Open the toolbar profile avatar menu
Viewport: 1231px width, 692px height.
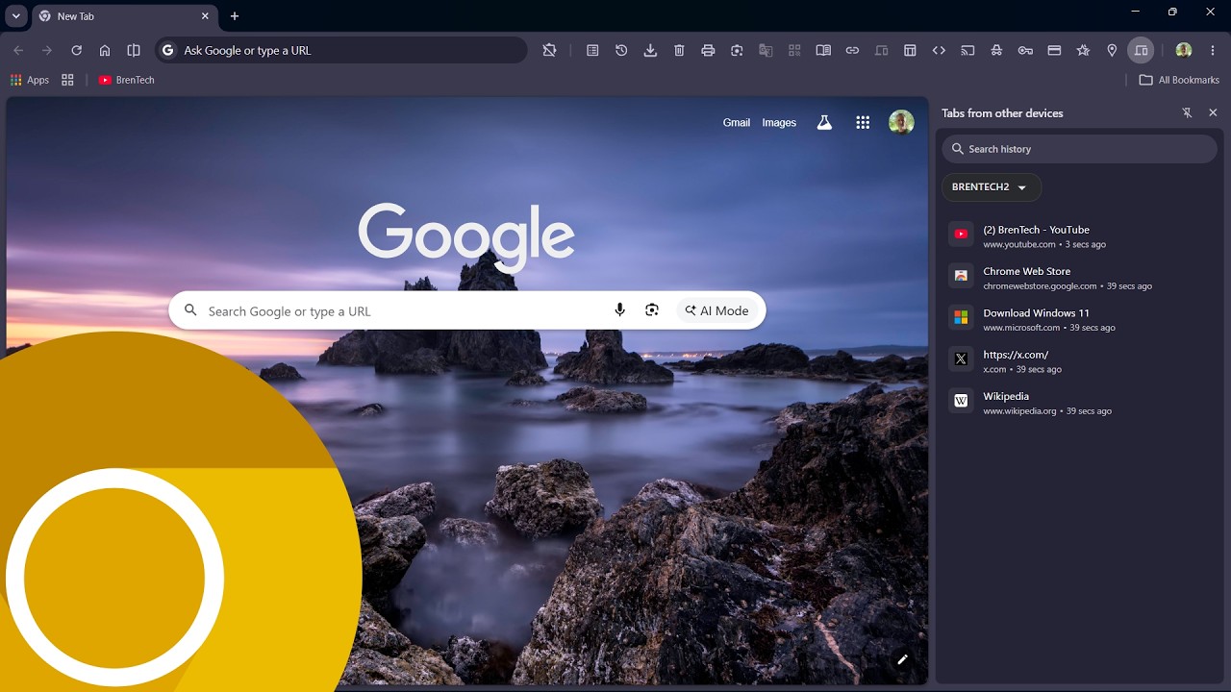1184,50
